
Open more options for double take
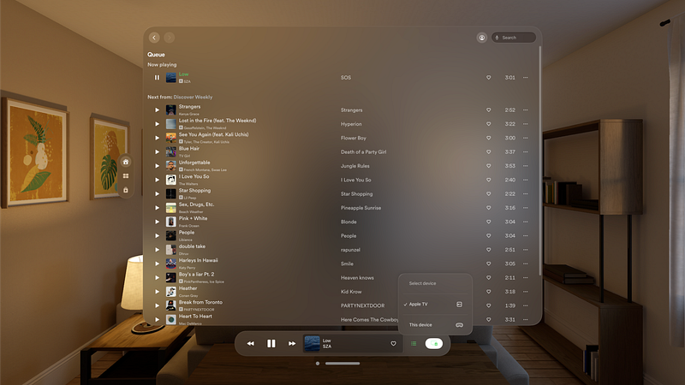526,250
